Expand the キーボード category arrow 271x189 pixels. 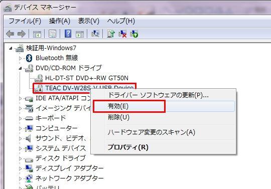(20, 118)
